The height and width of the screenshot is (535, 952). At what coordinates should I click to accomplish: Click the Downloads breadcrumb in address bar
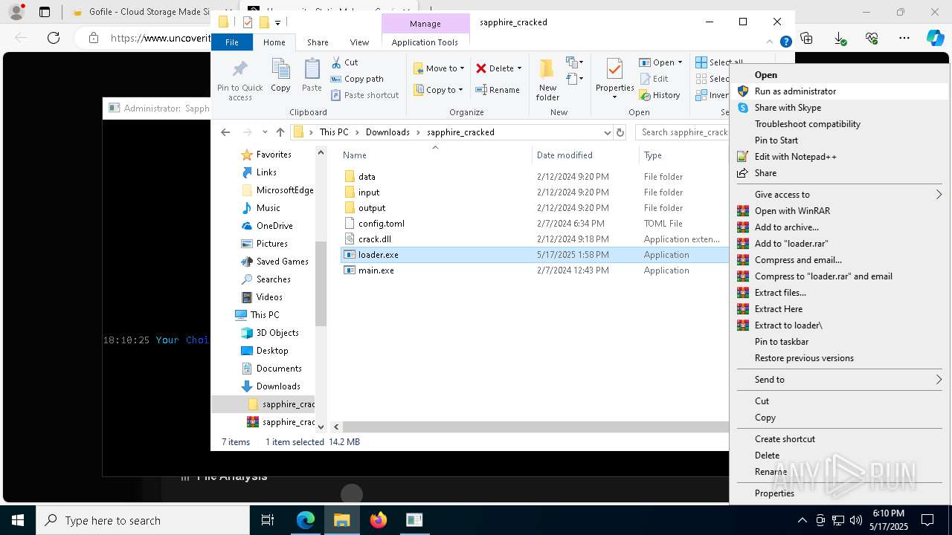(387, 132)
